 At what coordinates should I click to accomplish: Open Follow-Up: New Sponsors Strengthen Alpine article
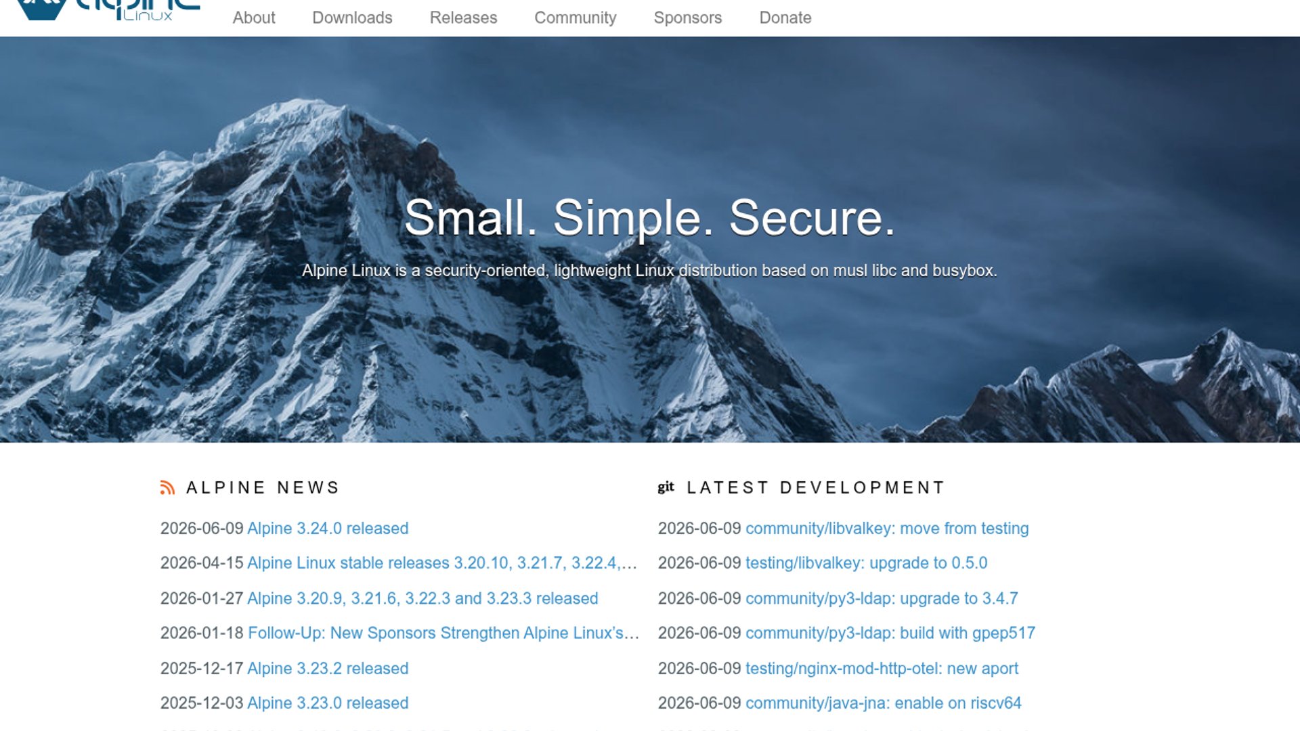443,633
